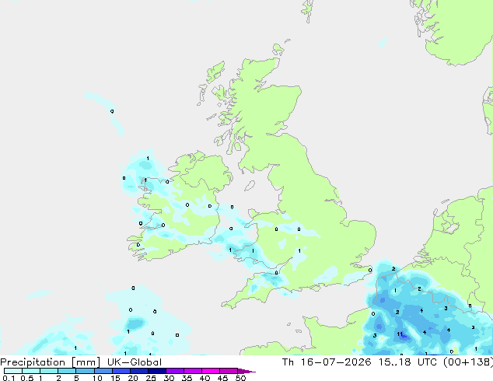Click the 30–35 mm purple legend swatch
This screenshot has height=381, width=493.
click(174, 371)
